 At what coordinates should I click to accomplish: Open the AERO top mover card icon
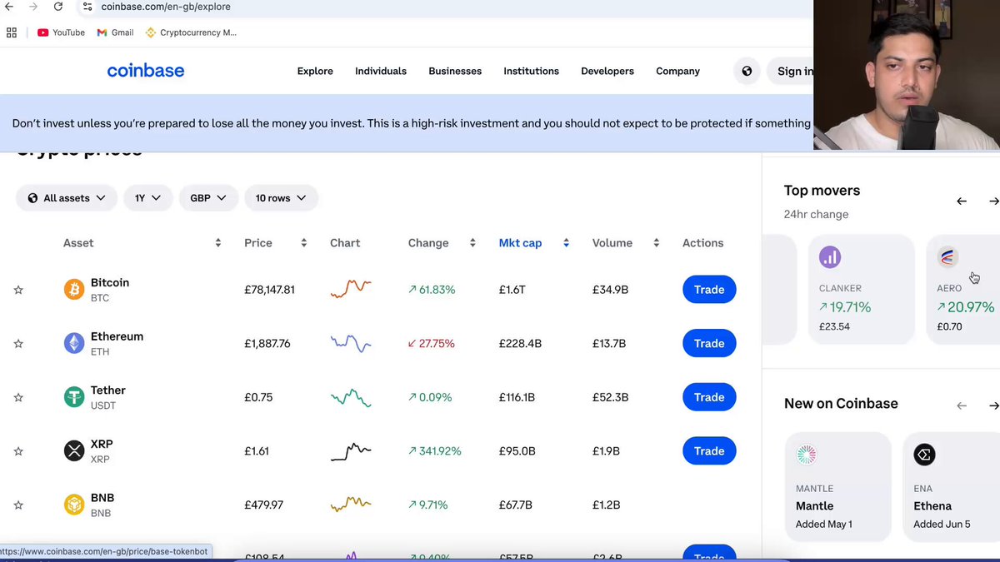point(948,257)
